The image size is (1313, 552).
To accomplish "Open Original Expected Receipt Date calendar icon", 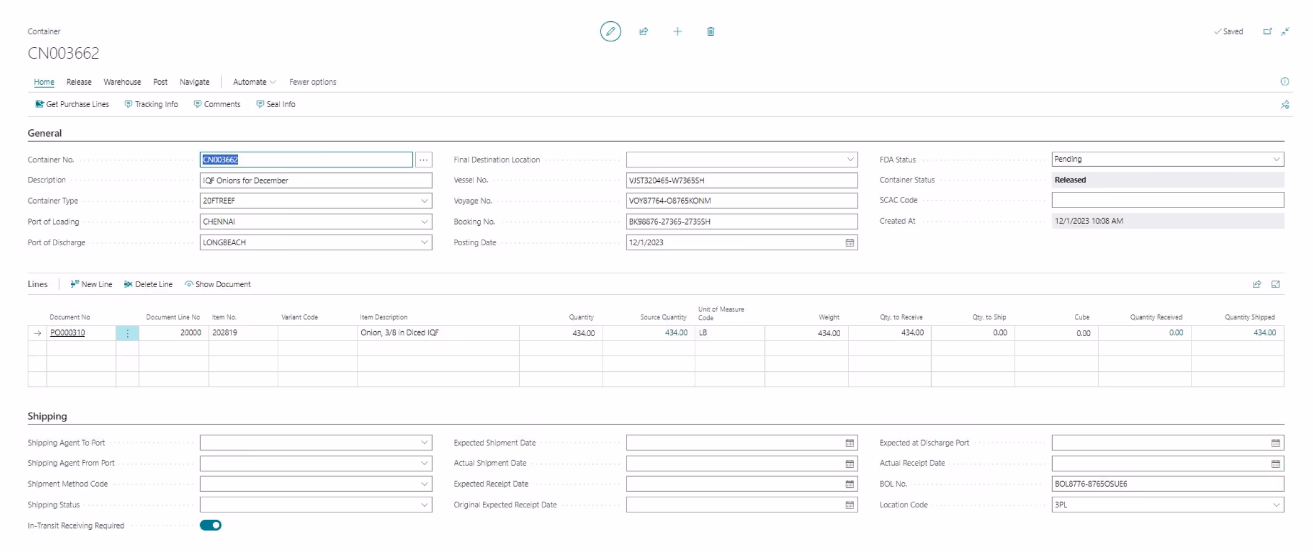I will (849, 505).
